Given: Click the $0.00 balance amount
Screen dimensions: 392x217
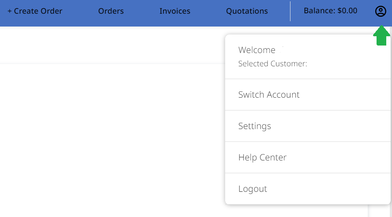Looking at the screenshot, I should click(347, 11).
